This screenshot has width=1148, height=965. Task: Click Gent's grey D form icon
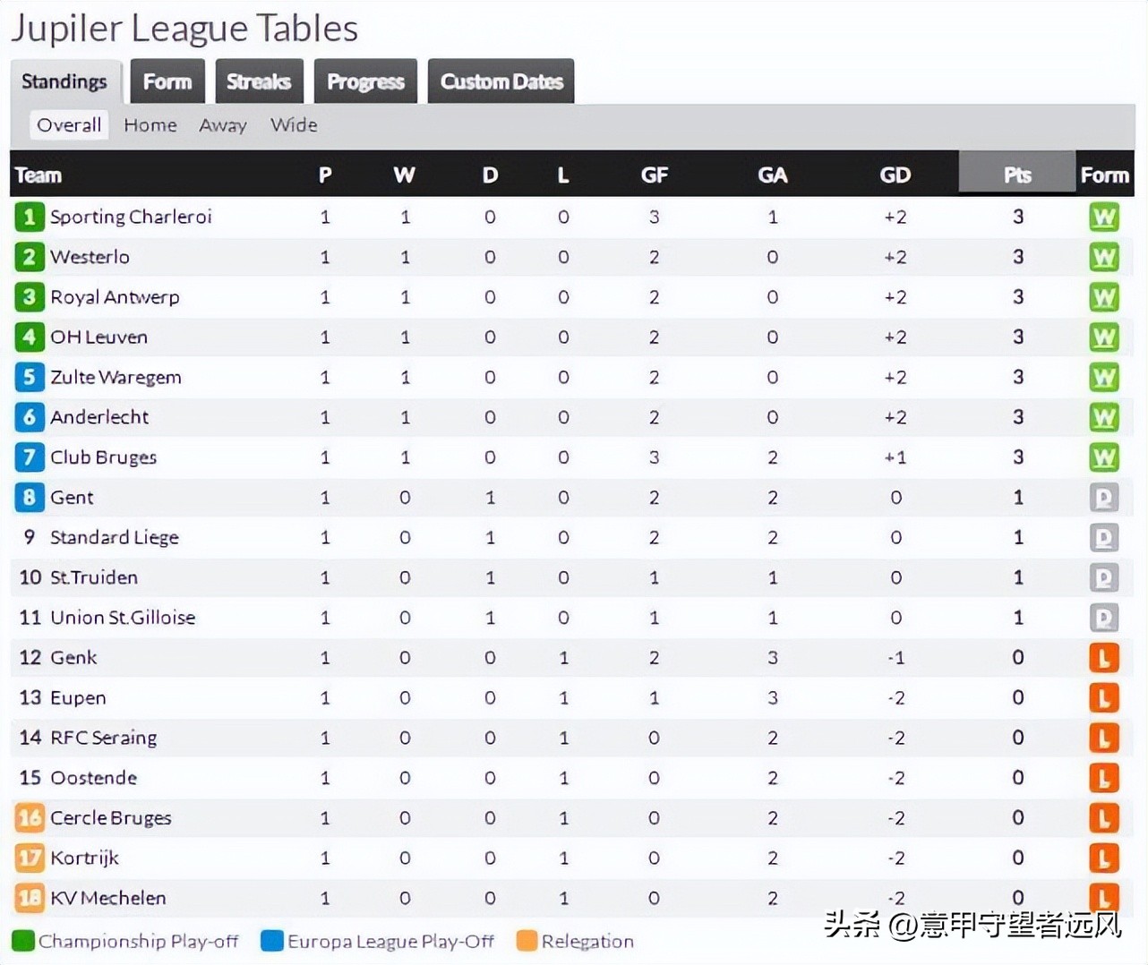pyautogui.click(x=1103, y=498)
